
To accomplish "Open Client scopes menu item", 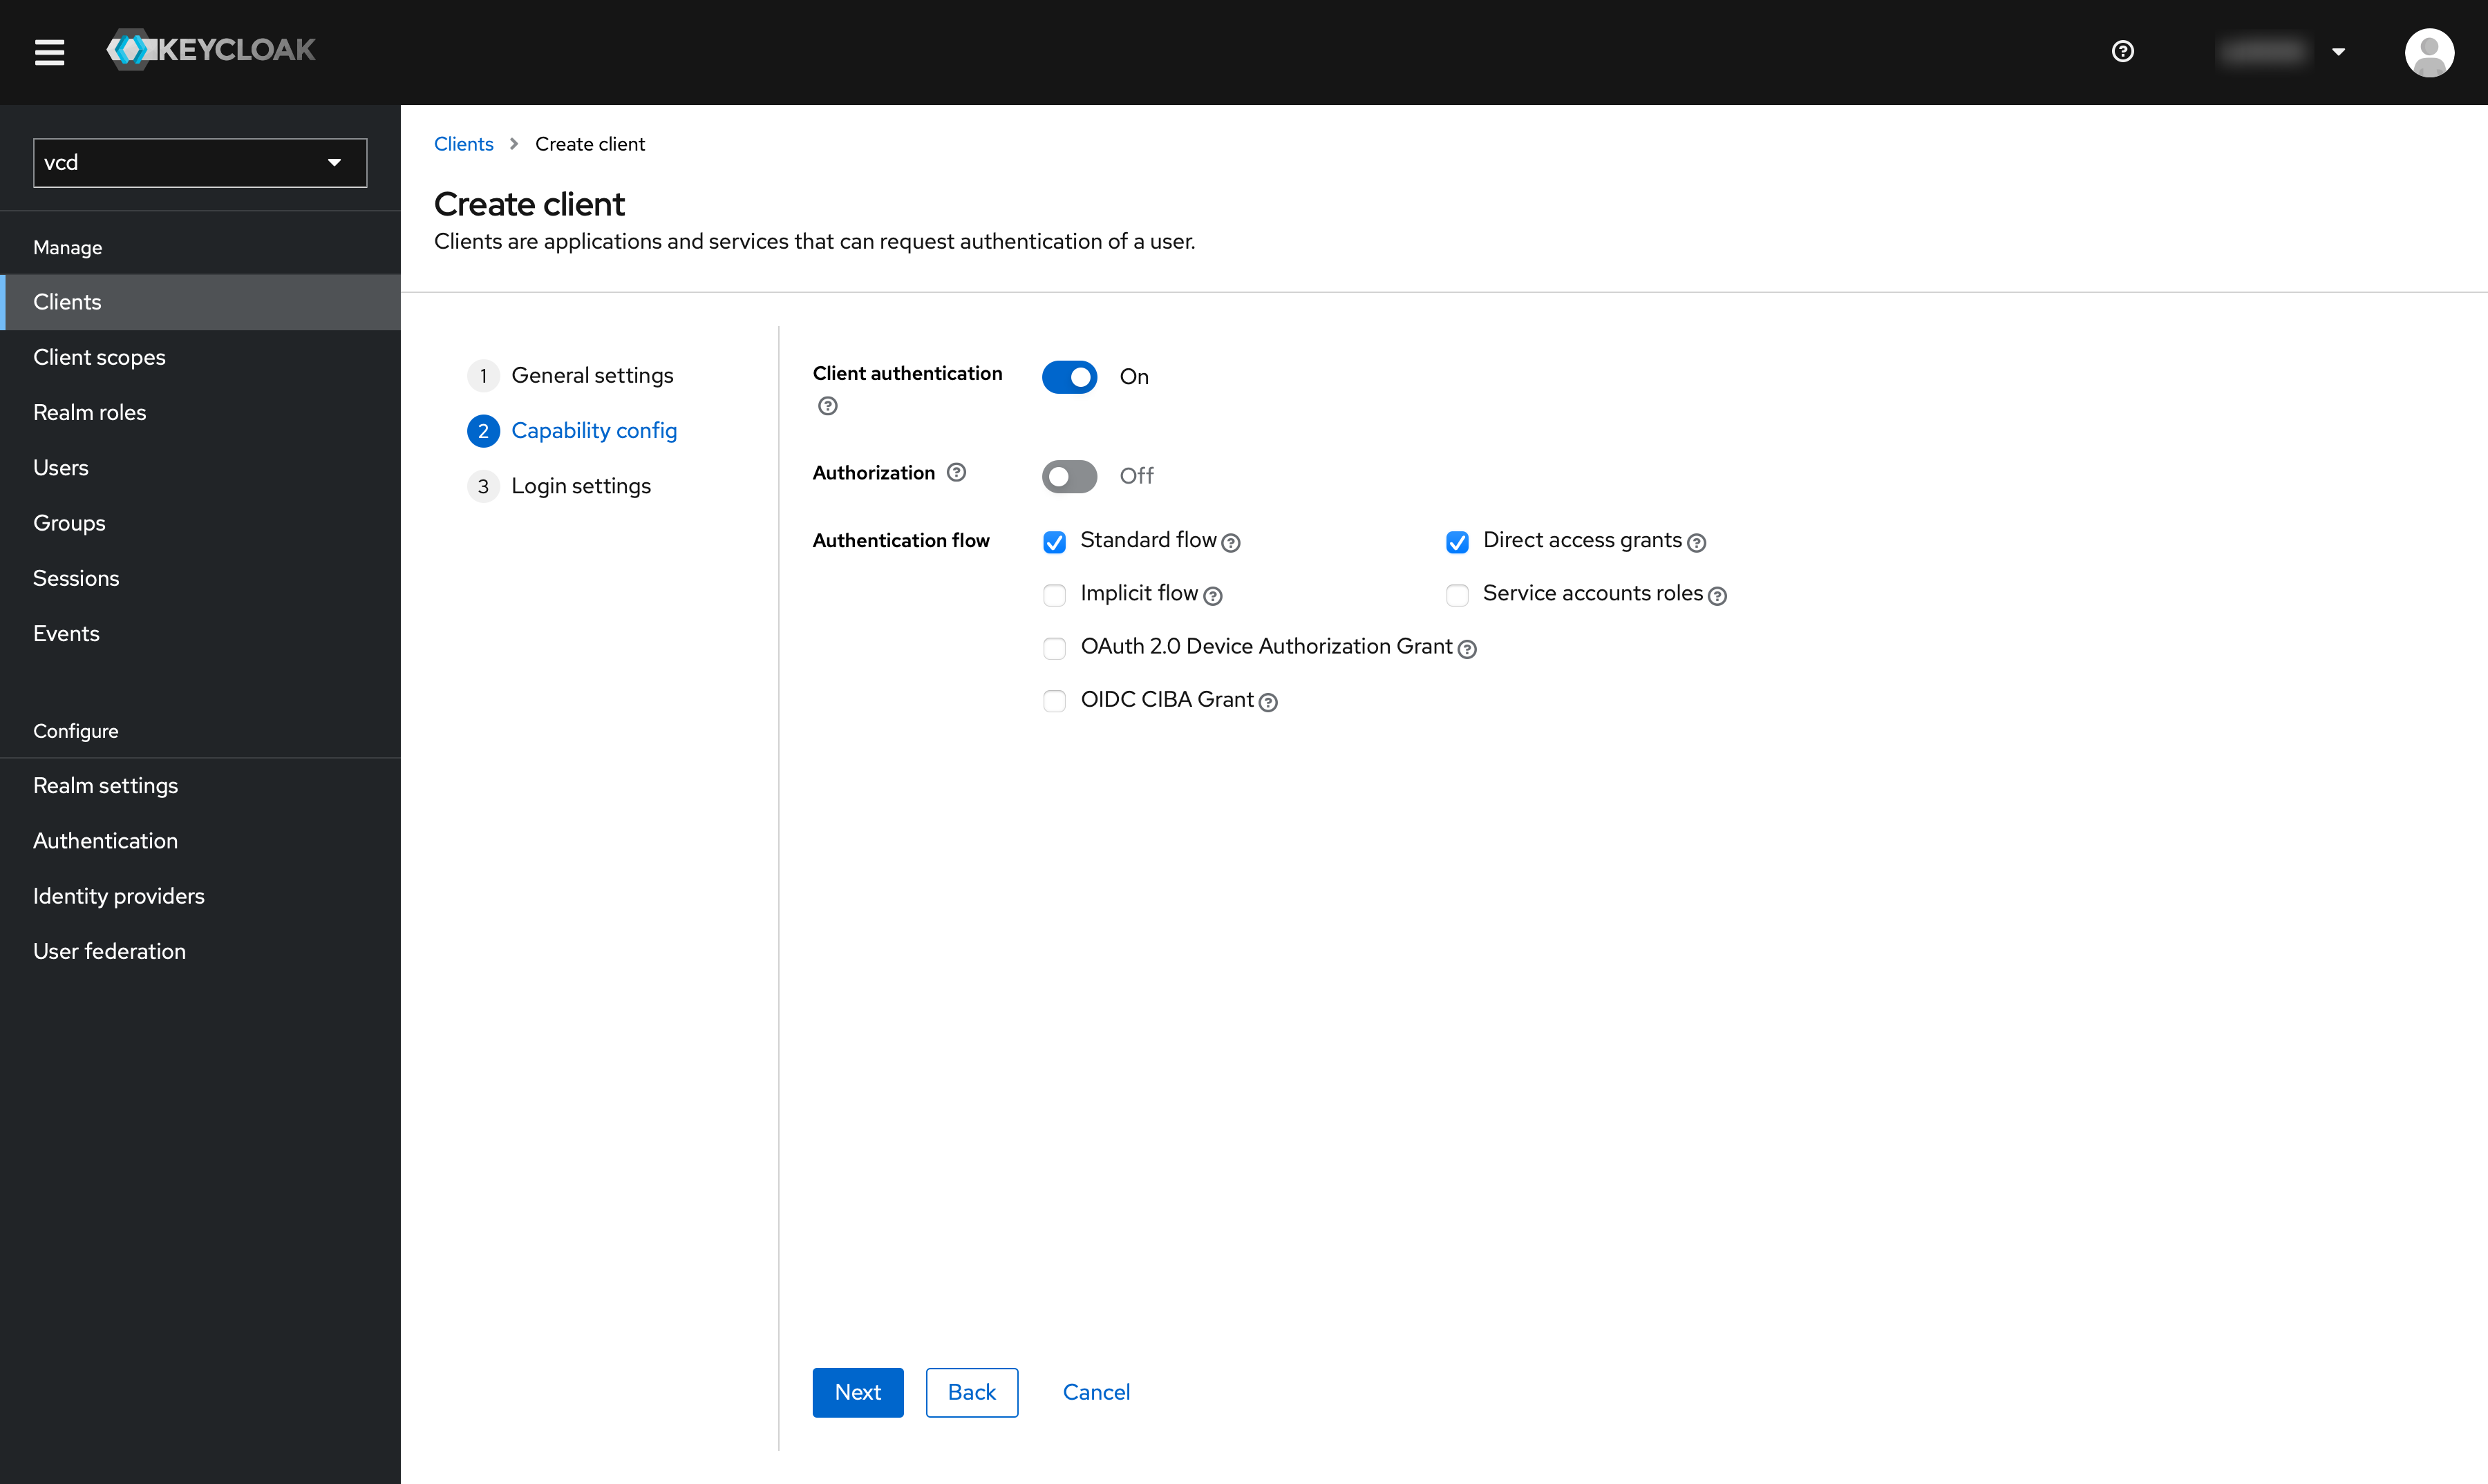I will (x=99, y=357).
